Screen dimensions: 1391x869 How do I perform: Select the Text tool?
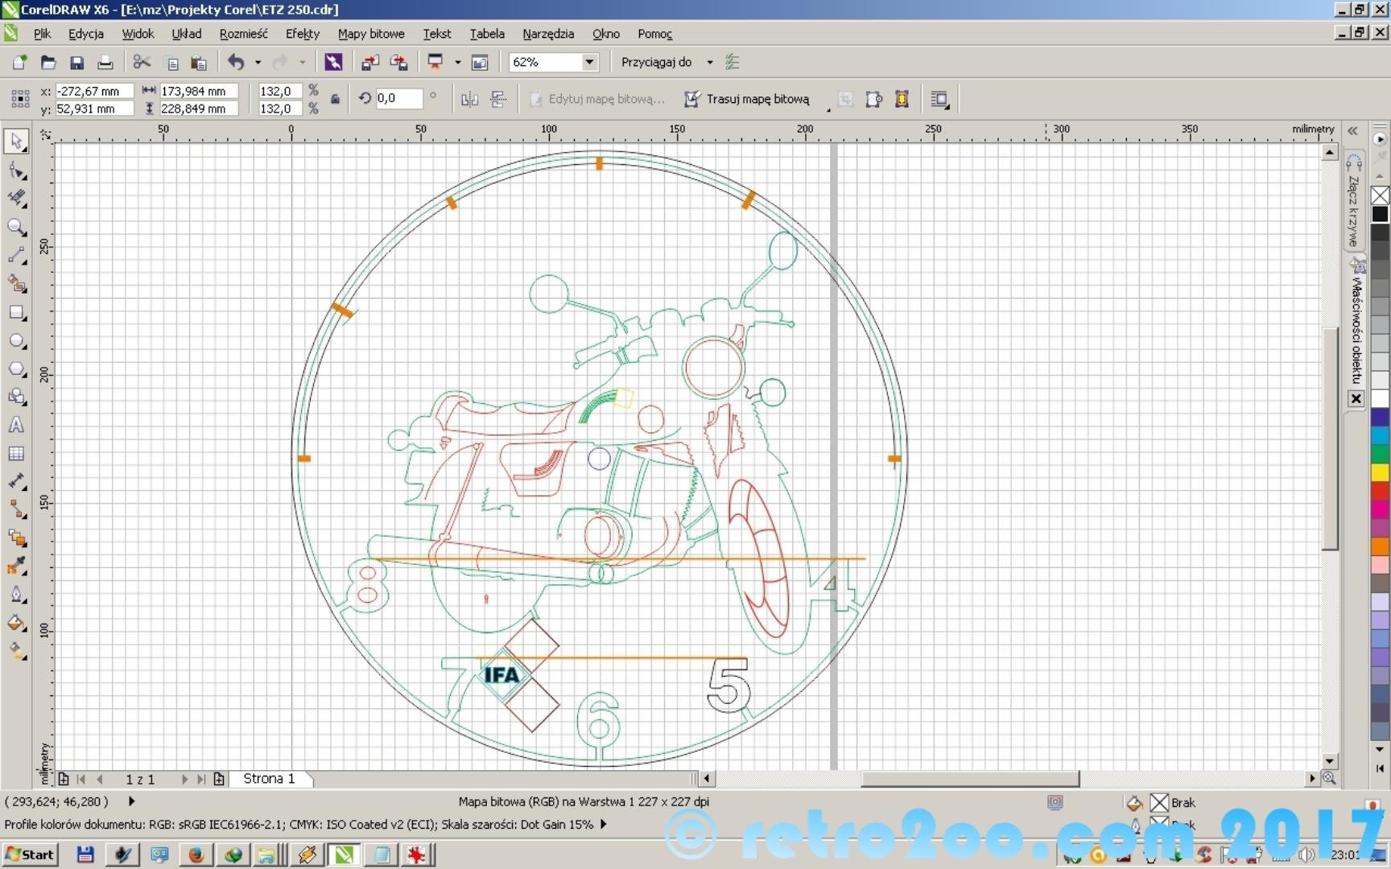point(15,426)
